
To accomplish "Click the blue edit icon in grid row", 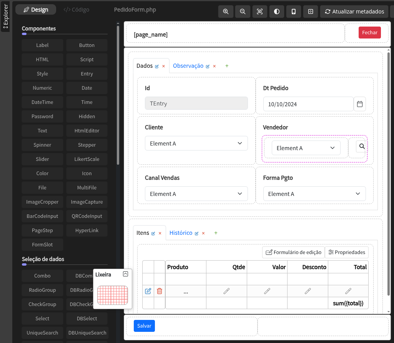I will 148,291.
